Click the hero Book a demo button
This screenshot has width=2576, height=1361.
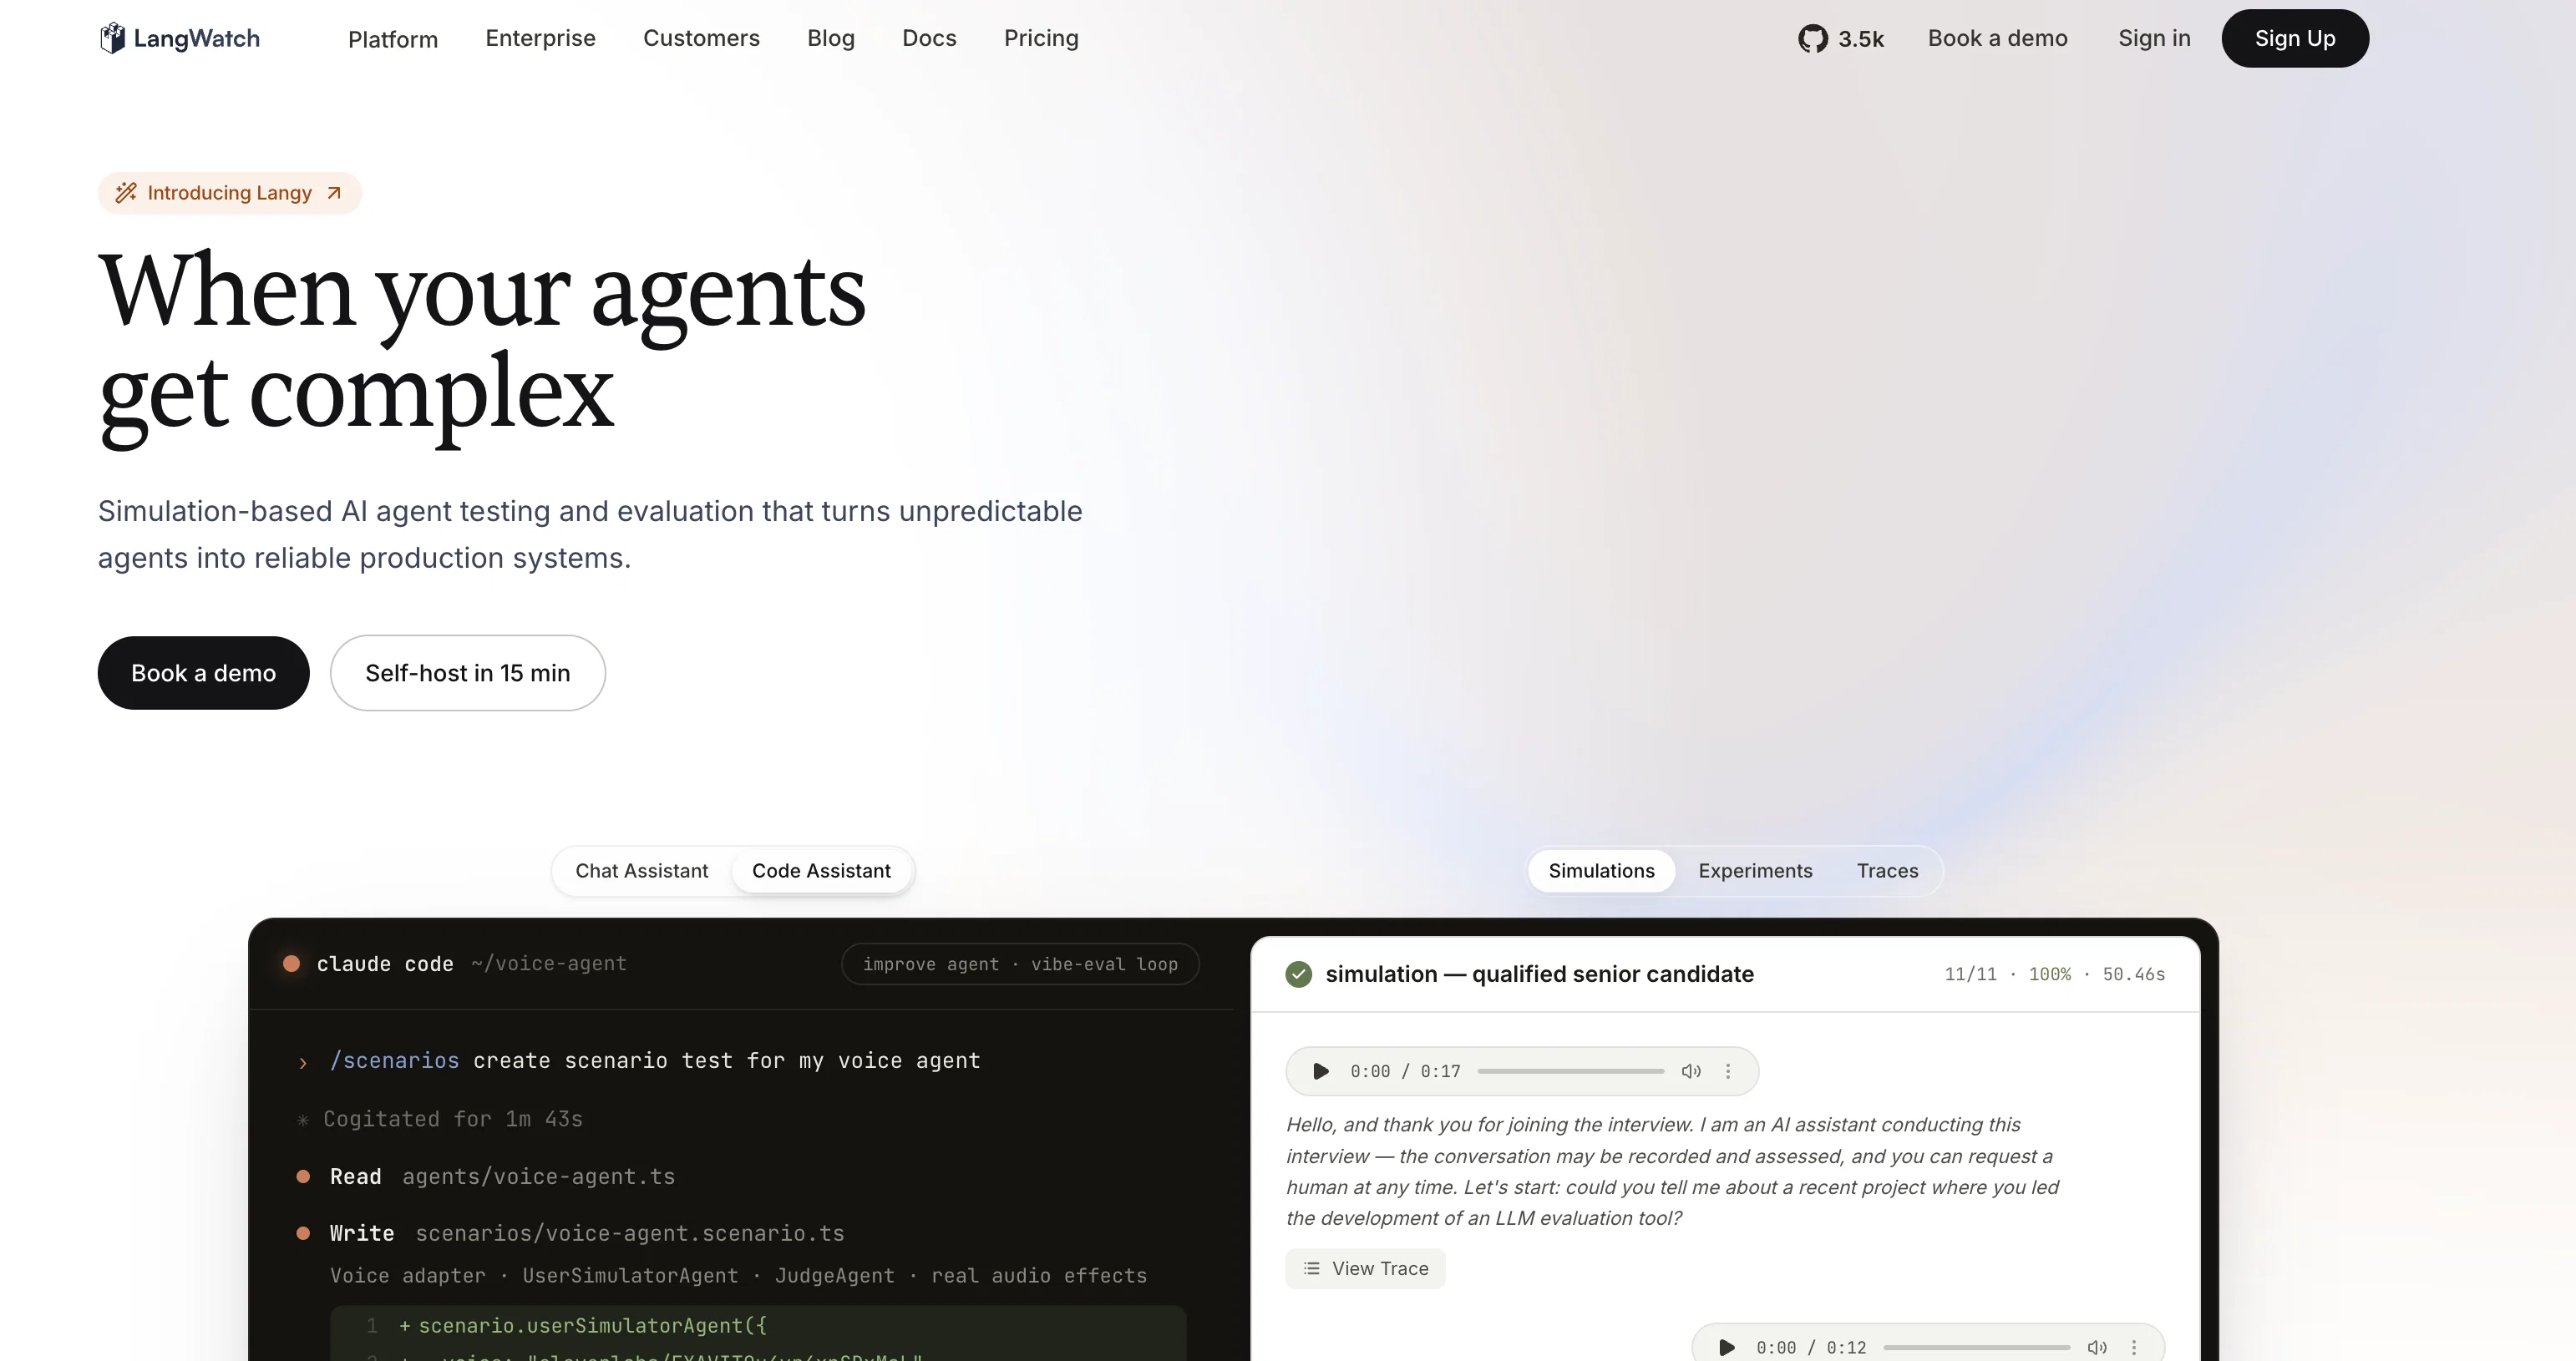pos(203,672)
